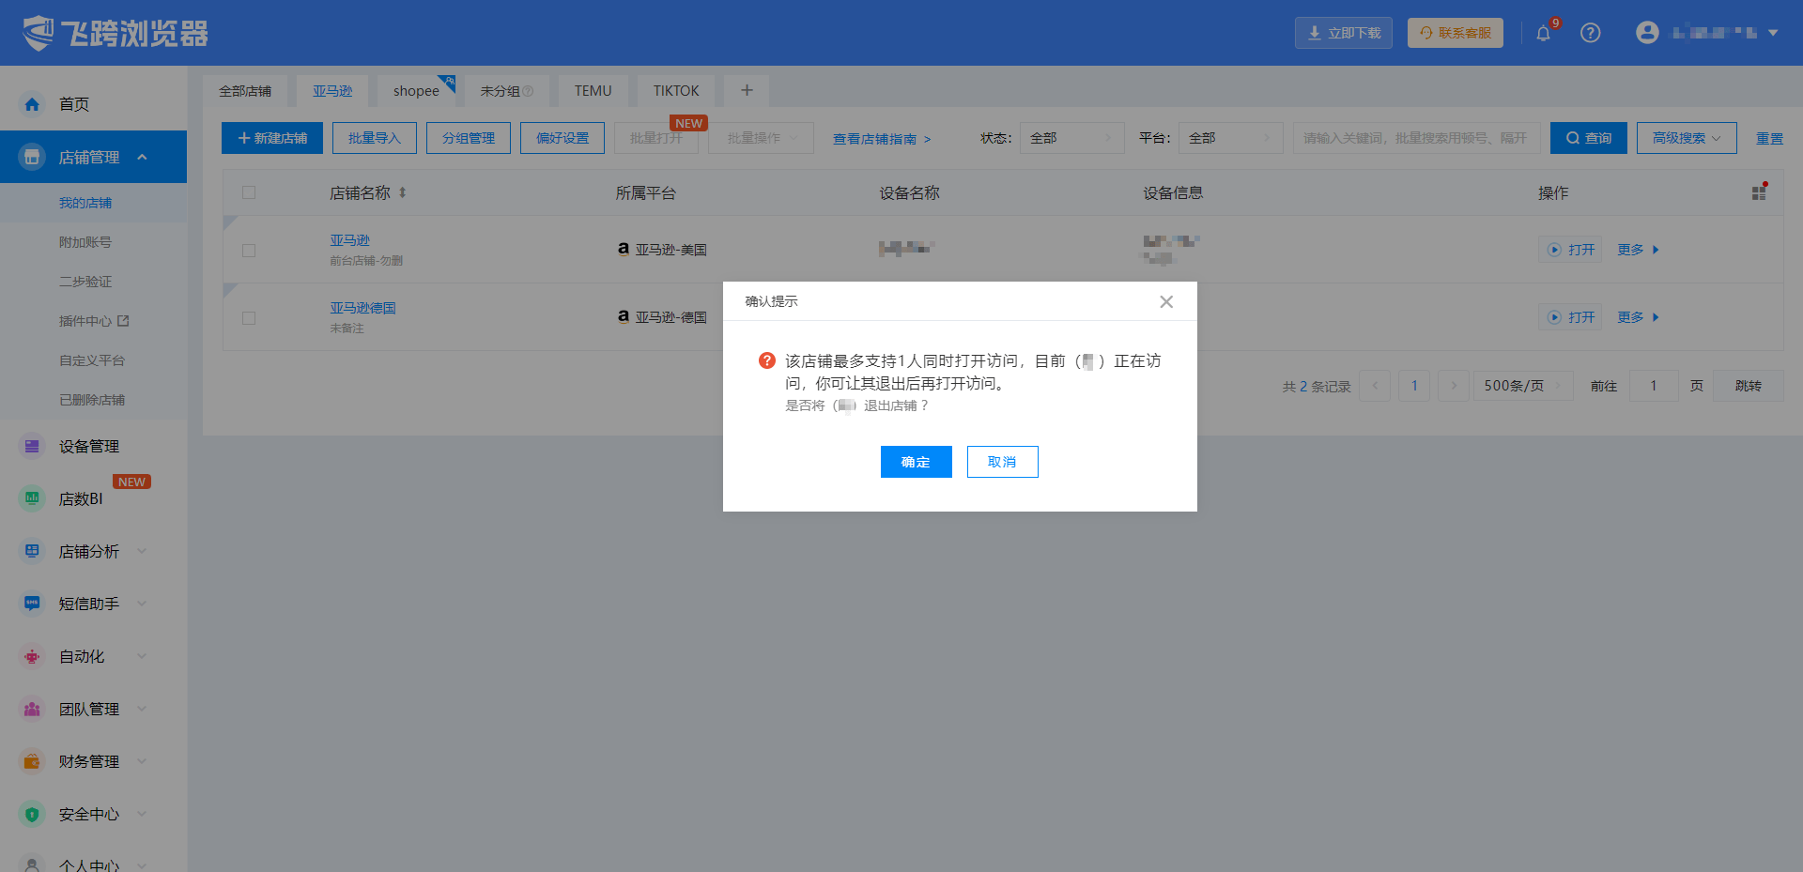
Task: Click the red question icon in dialog
Action: [767, 360]
